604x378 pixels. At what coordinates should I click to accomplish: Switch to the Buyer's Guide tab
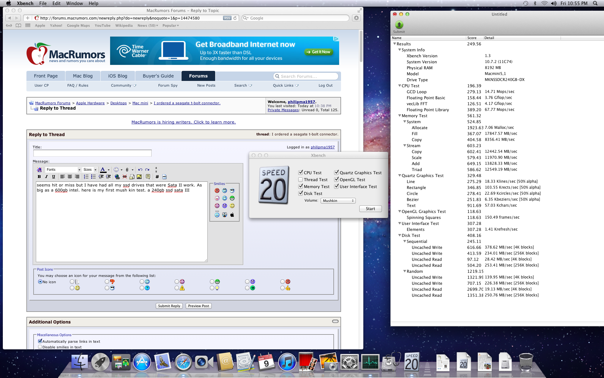[x=158, y=76]
